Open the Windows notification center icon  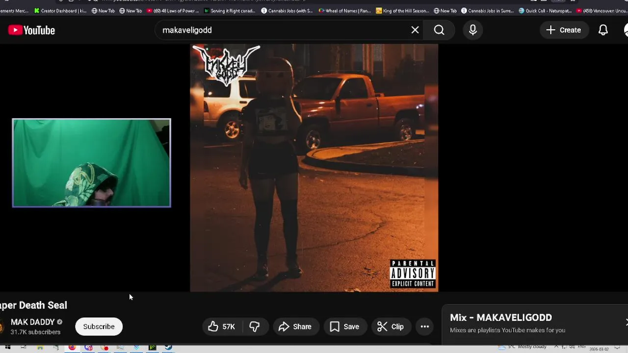click(x=618, y=348)
